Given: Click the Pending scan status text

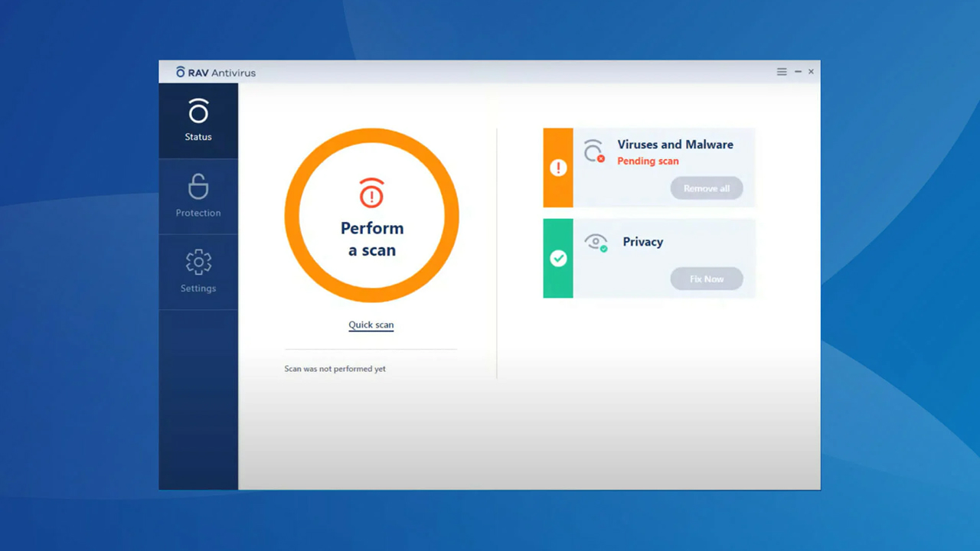Looking at the screenshot, I should [x=648, y=161].
